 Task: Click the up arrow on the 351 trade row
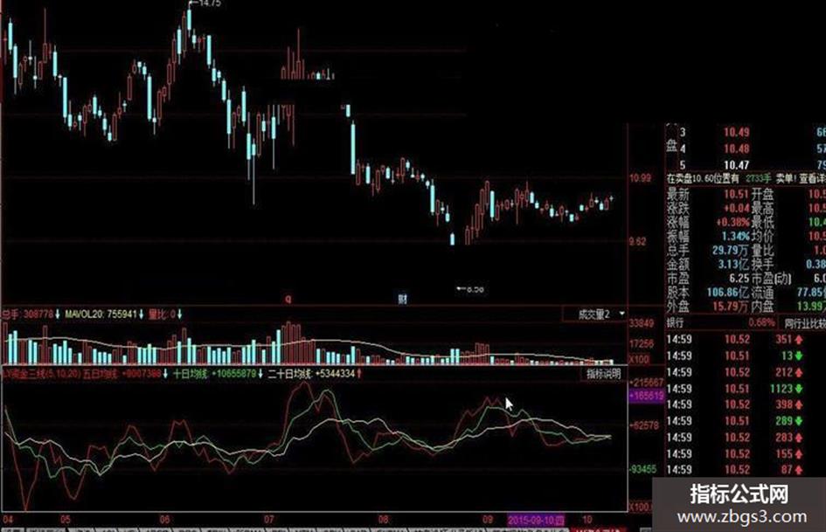point(799,340)
